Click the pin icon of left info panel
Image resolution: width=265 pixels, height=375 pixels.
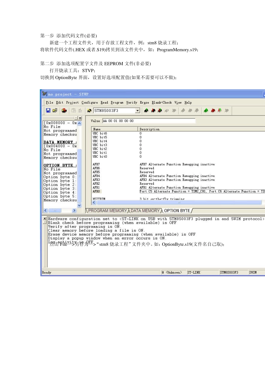[76, 118]
